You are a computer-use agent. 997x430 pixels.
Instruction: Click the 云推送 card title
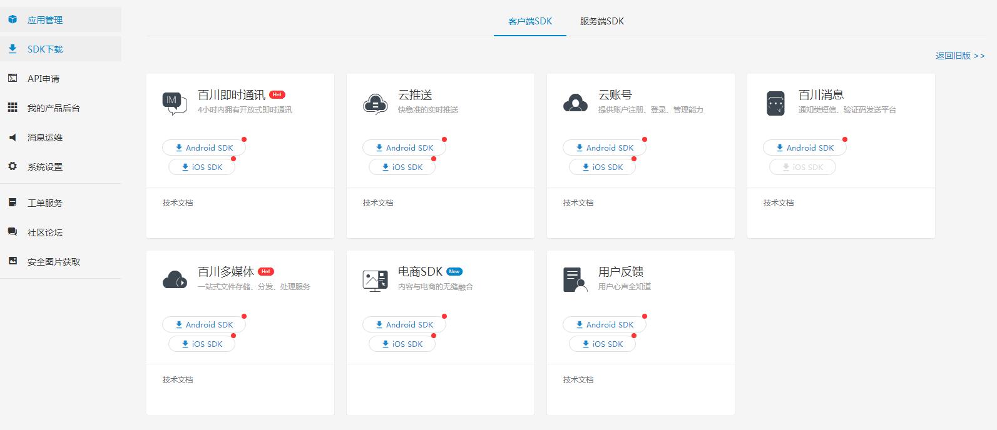point(415,95)
